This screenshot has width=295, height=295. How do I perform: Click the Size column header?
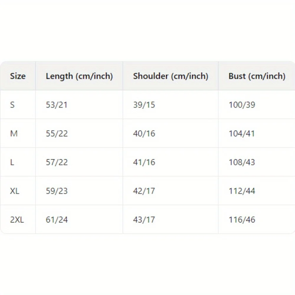pos(18,76)
